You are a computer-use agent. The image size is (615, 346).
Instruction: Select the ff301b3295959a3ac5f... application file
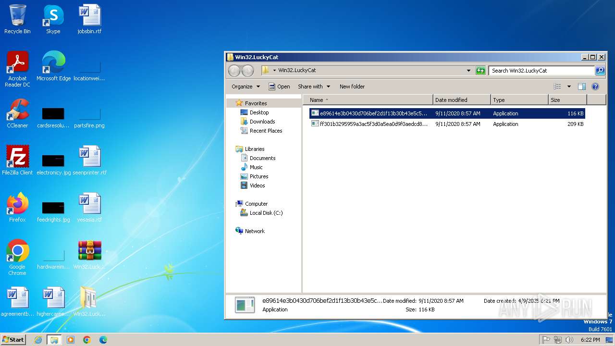(447, 124)
